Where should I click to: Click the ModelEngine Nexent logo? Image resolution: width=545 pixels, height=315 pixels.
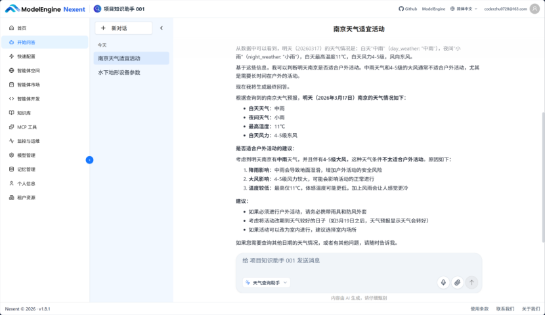45,9
